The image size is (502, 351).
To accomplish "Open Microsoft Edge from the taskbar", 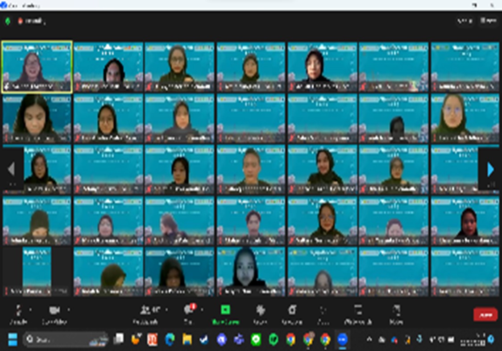I will click(170, 340).
